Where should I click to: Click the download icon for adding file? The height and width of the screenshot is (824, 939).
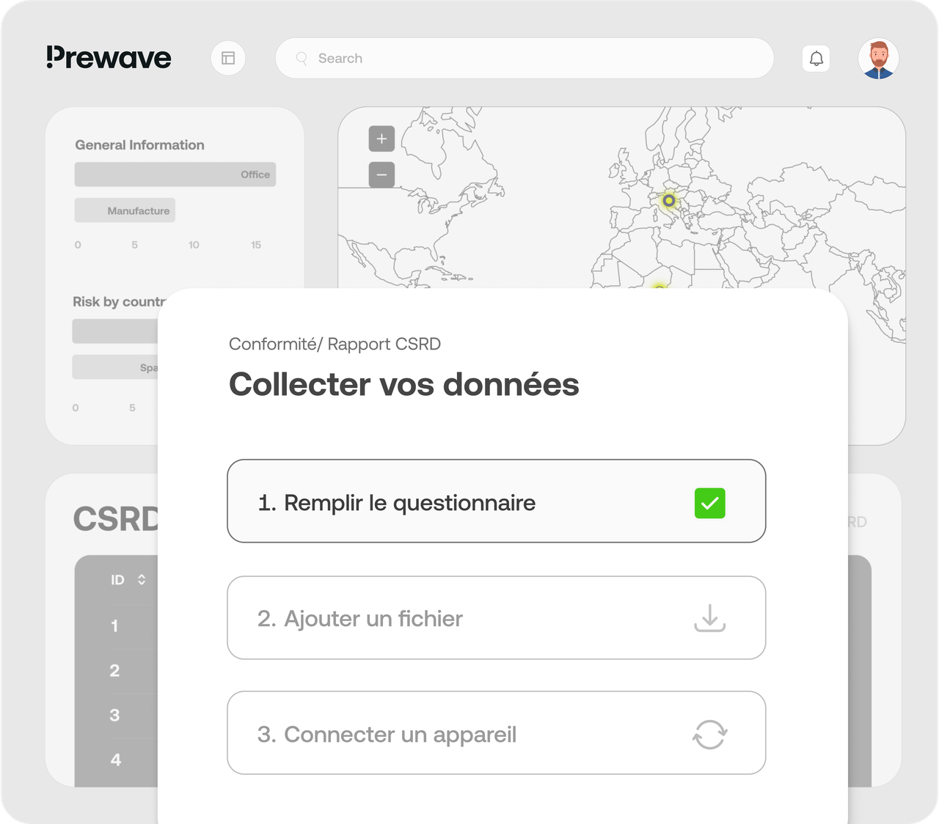(710, 618)
